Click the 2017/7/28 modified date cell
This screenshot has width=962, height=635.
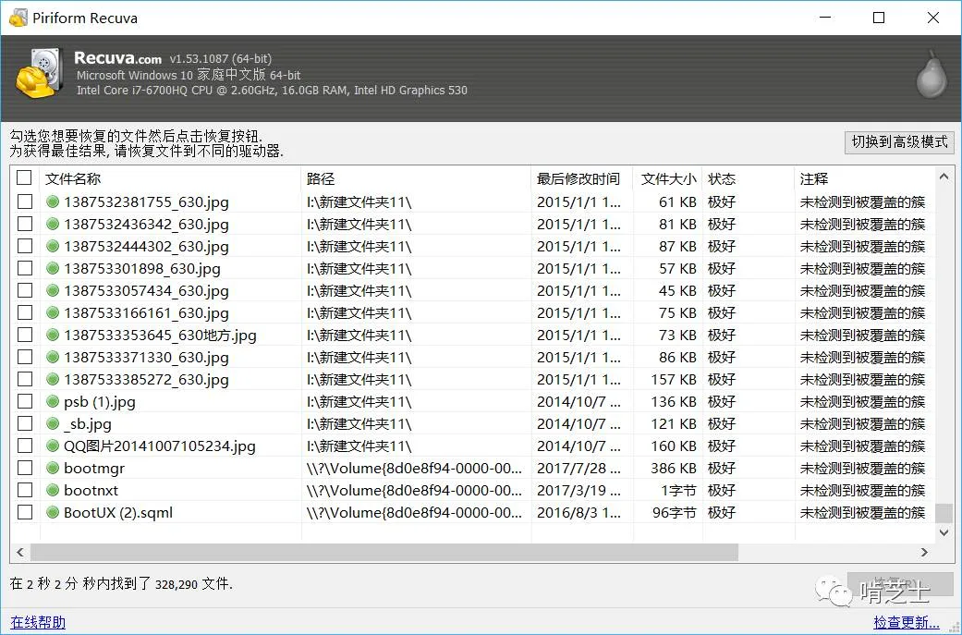[x=578, y=468]
